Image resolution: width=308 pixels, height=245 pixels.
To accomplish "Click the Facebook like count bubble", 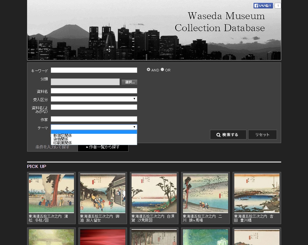I will click(x=278, y=6).
